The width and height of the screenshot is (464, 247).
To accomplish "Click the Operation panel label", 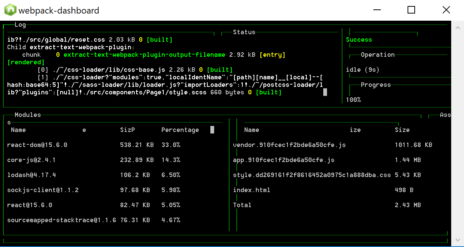I will click(378, 55).
